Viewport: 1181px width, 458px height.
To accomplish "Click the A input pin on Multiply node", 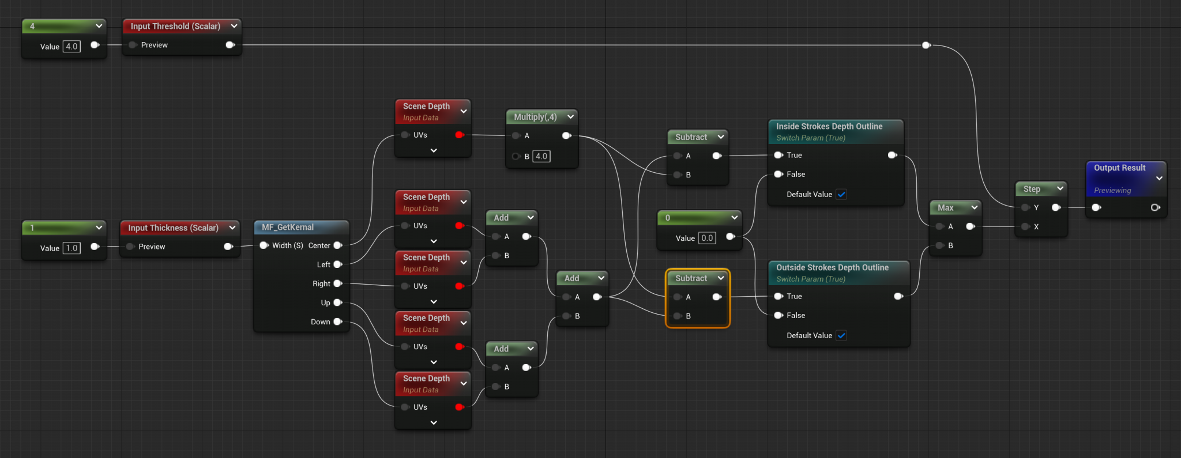I will 516,135.
